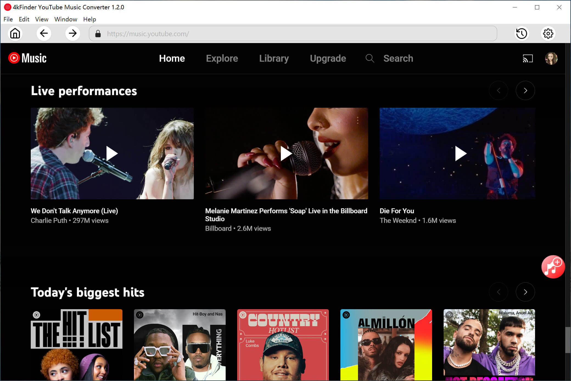This screenshot has height=381, width=571.
Task: Open the View menu
Action: pyautogui.click(x=42, y=19)
